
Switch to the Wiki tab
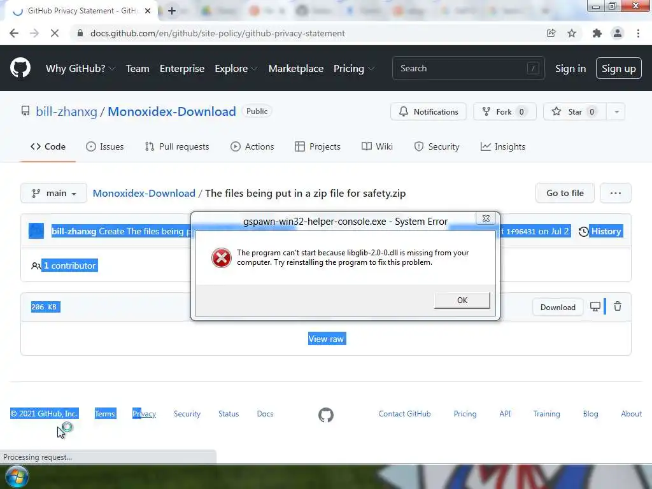377,146
